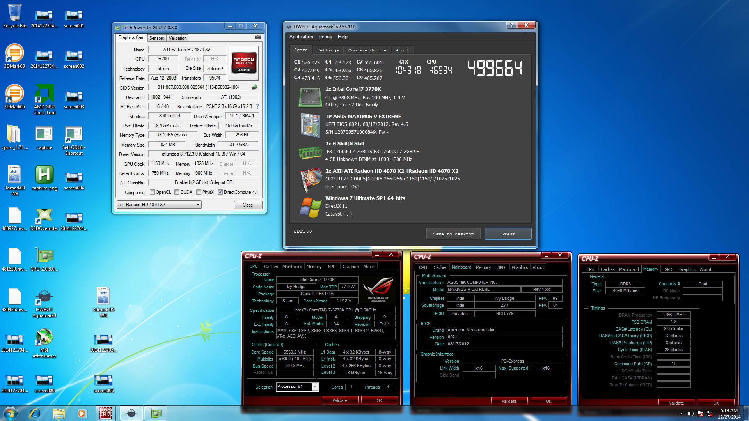
Task: Open the 3DMark05 desktop shortcut
Action: [x=14, y=97]
